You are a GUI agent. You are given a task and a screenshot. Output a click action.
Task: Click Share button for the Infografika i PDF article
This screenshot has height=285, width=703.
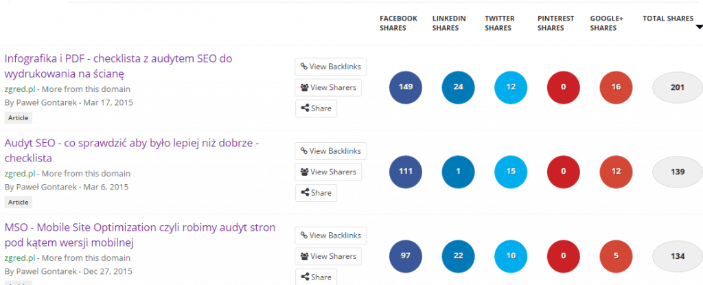tap(316, 108)
